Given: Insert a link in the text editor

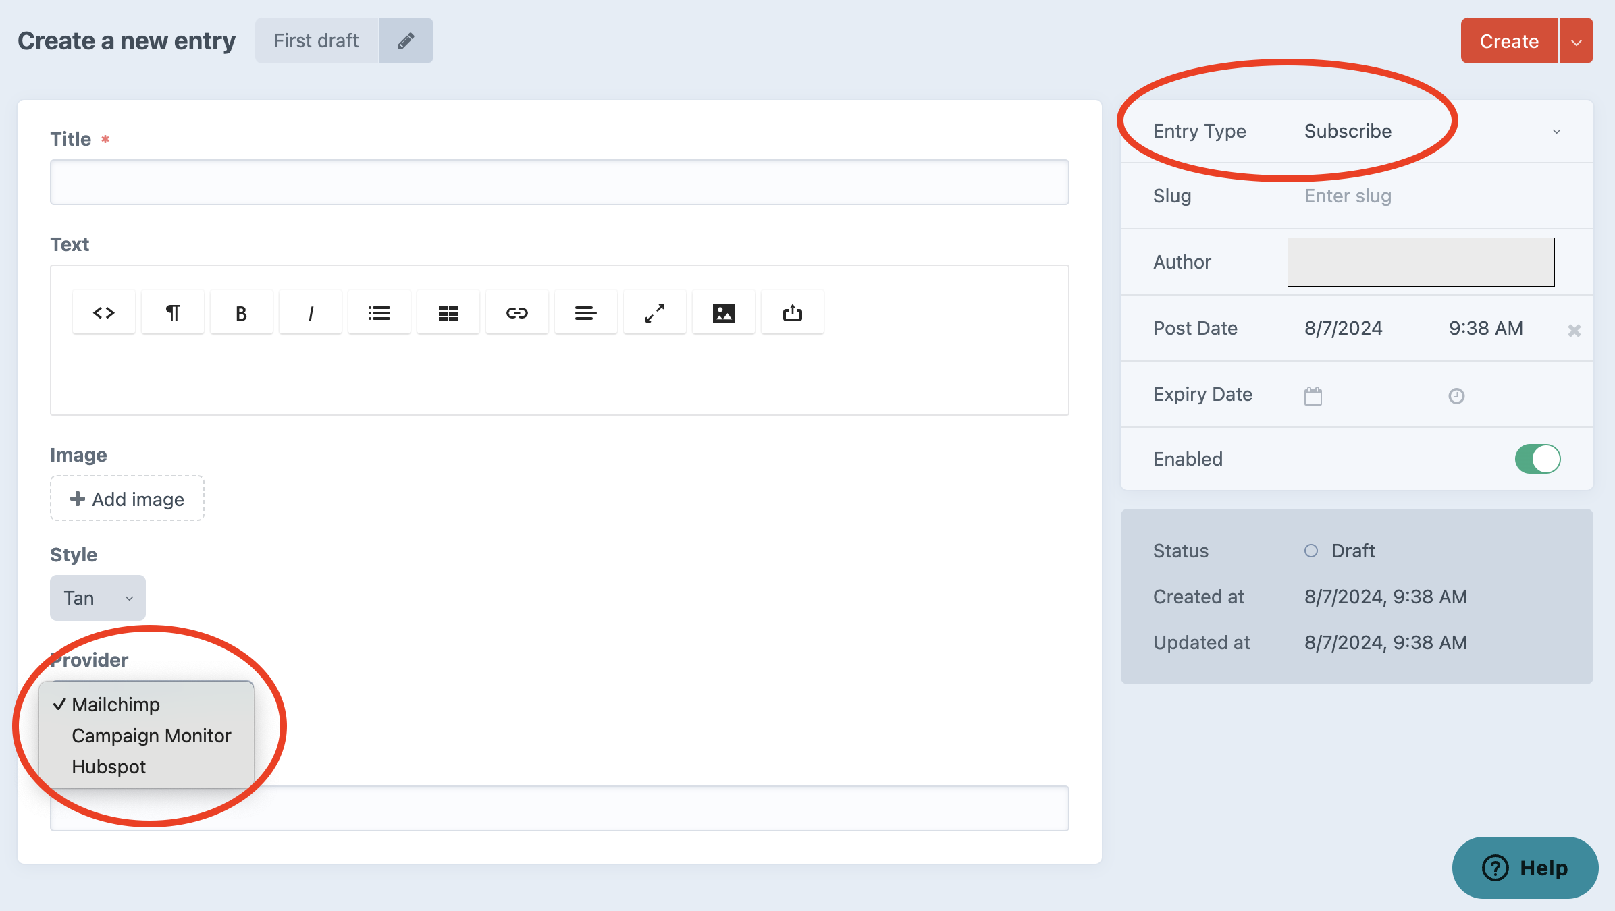Looking at the screenshot, I should [517, 312].
